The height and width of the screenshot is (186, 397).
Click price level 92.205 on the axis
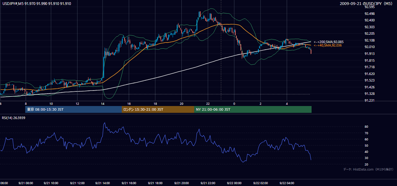tap(370, 33)
